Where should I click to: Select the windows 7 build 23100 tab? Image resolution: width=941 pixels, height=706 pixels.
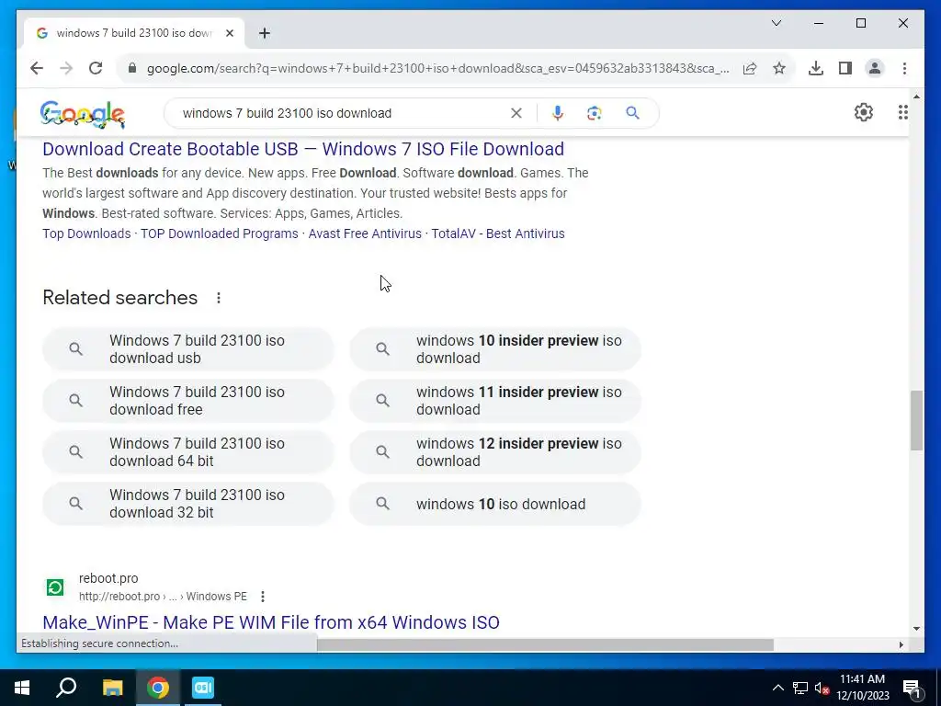click(133, 33)
